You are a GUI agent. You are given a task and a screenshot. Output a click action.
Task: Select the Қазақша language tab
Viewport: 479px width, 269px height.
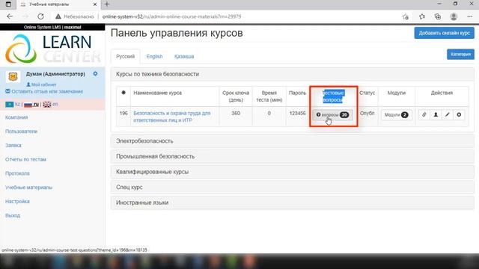tap(184, 57)
